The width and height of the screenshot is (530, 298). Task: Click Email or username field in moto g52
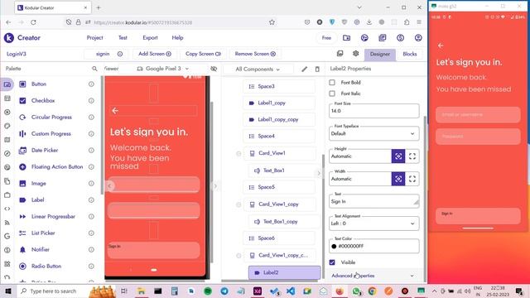pos(478,115)
